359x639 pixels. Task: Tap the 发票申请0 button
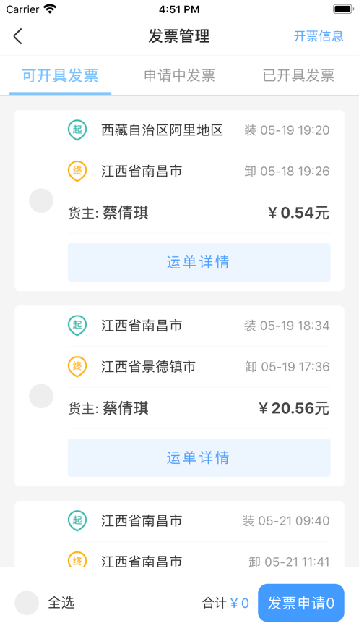coord(301,603)
